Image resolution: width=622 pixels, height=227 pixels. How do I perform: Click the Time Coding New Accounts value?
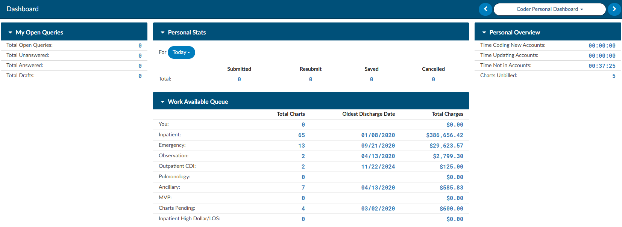[602, 45]
